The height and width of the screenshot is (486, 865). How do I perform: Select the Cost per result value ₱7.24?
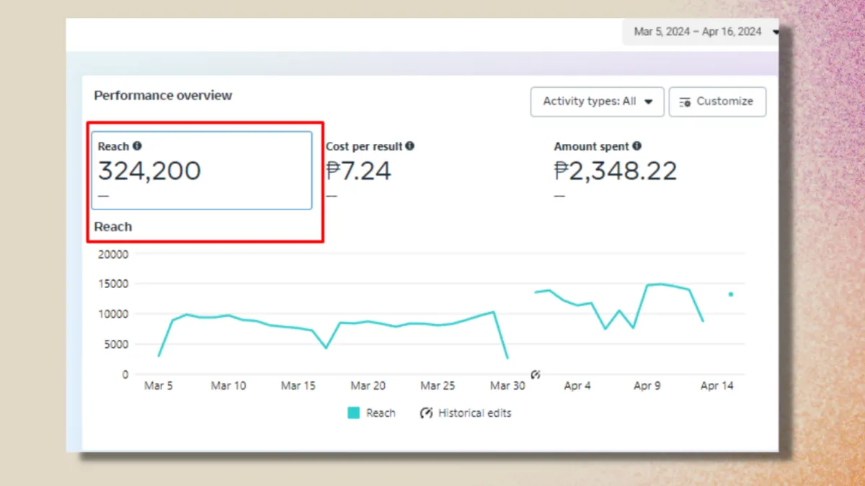[x=358, y=171]
